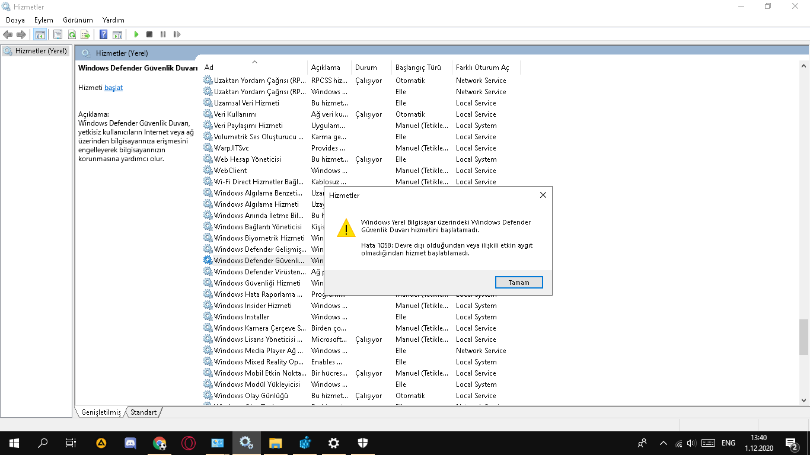Open the notification center icon
Viewport: 810px width, 455px height.
(792, 443)
